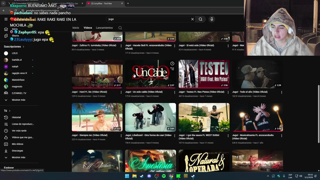Search within the channel using magnifier icon
The width and height of the screenshot is (320, 180).
pos(120,28)
